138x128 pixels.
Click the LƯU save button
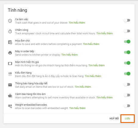point(128,118)
